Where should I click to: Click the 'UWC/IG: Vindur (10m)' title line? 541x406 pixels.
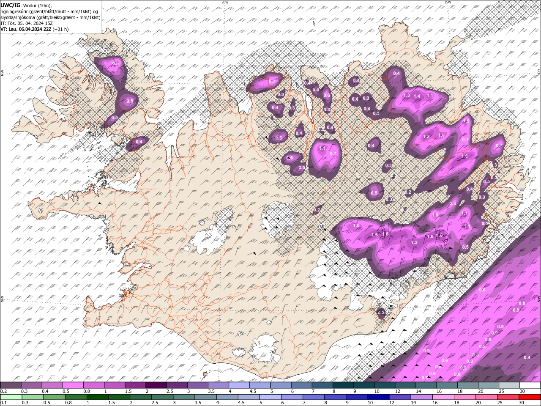(x=27, y=5)
